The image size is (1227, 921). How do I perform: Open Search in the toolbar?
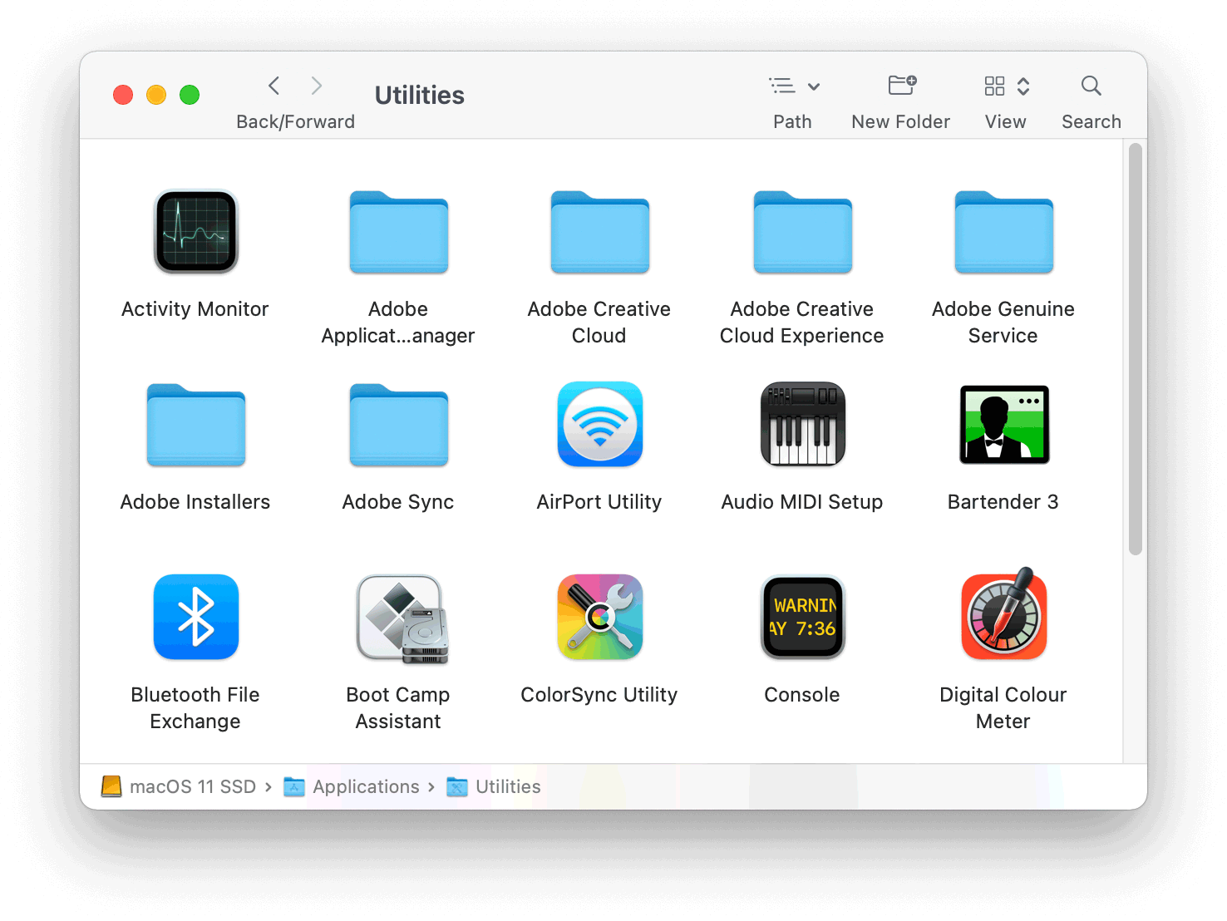(1091, 86)
